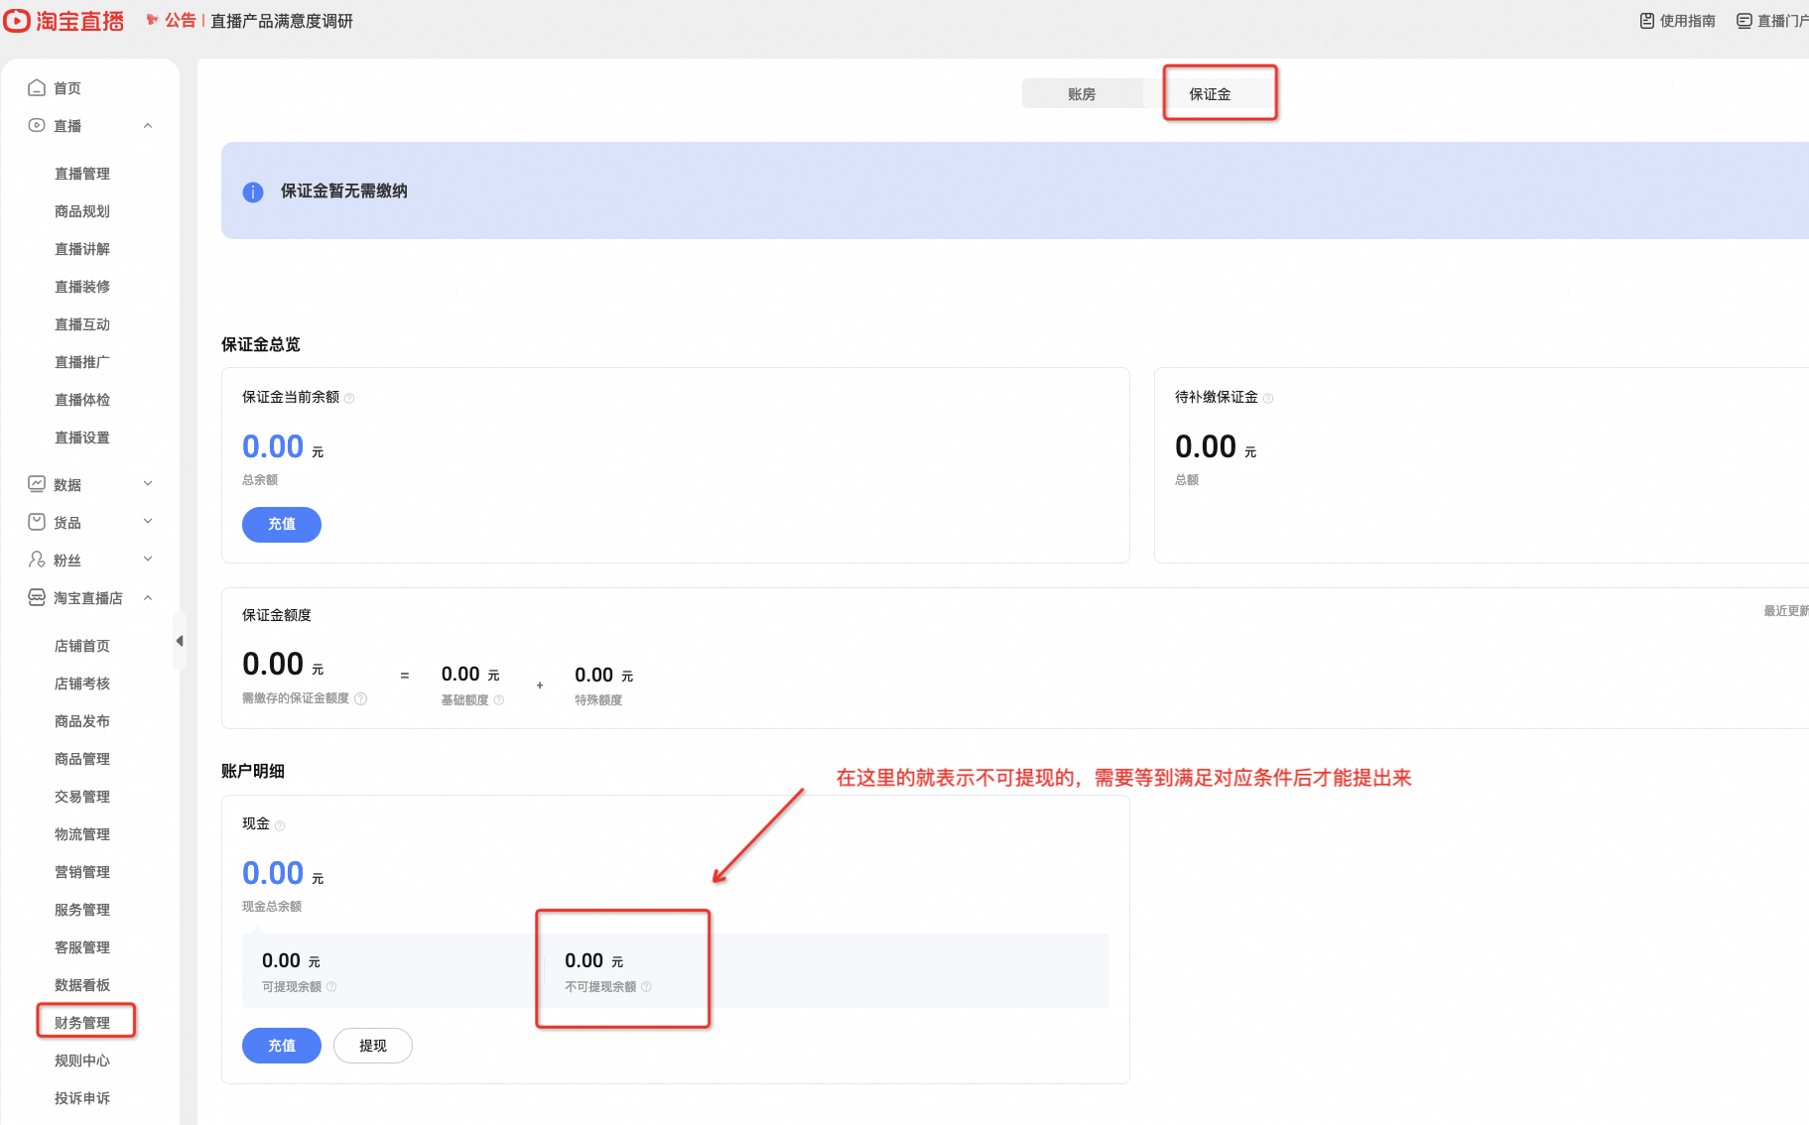Expand the 数据 menu section

coord(148,484)
